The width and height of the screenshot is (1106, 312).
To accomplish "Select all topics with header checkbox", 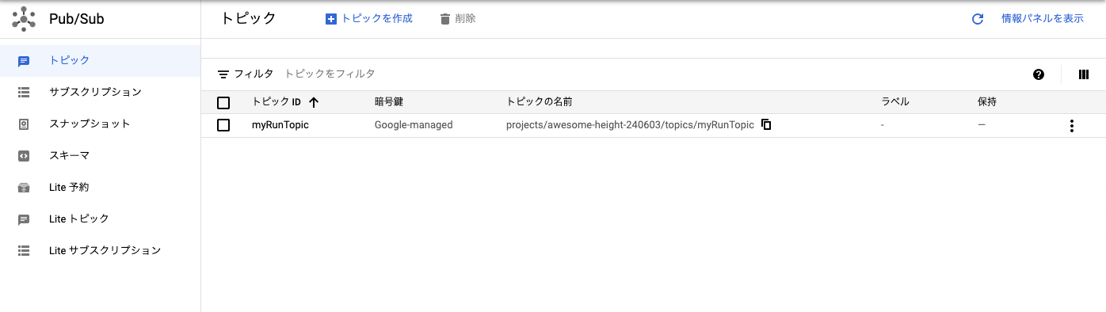I will pyautogui.click(x=223, y=103).
